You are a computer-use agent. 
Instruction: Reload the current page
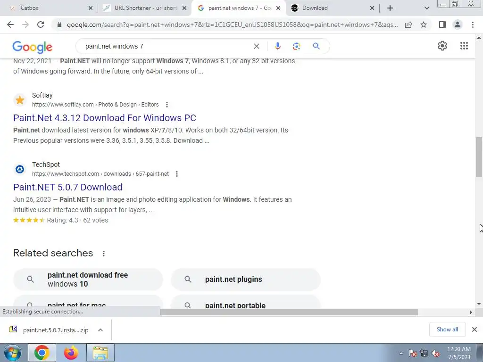(x=41, y=25)
